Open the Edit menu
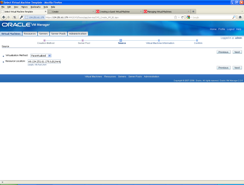Viewport: 244px width, 185px height. 9,7
